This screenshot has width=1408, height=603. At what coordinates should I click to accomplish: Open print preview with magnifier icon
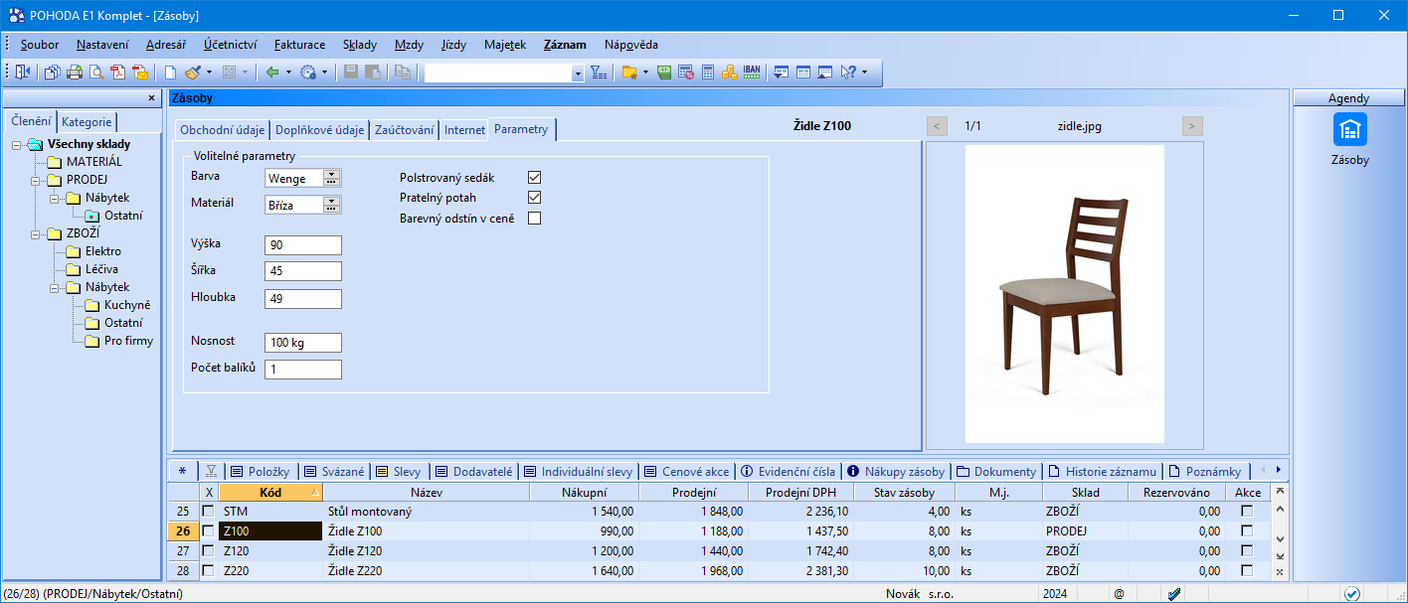tap(96, 73)
